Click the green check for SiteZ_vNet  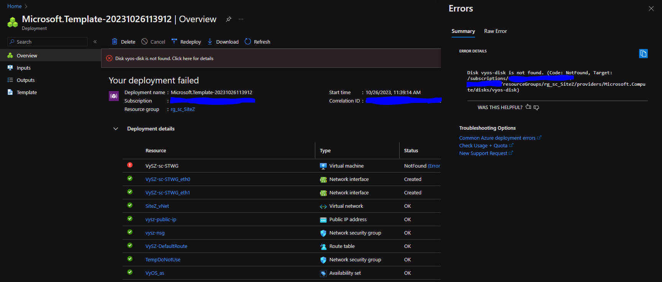click(130, 205)
